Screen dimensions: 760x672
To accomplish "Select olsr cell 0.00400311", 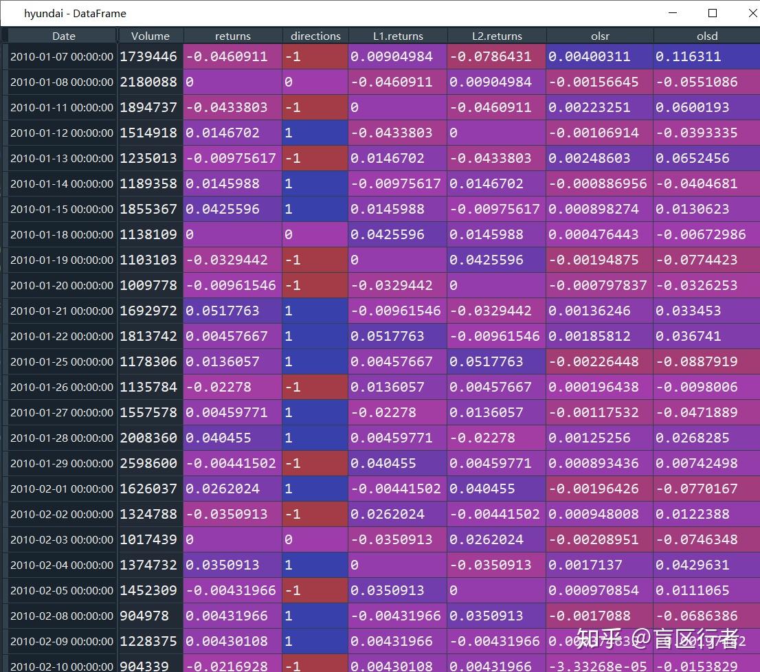I will coord(600,56).
